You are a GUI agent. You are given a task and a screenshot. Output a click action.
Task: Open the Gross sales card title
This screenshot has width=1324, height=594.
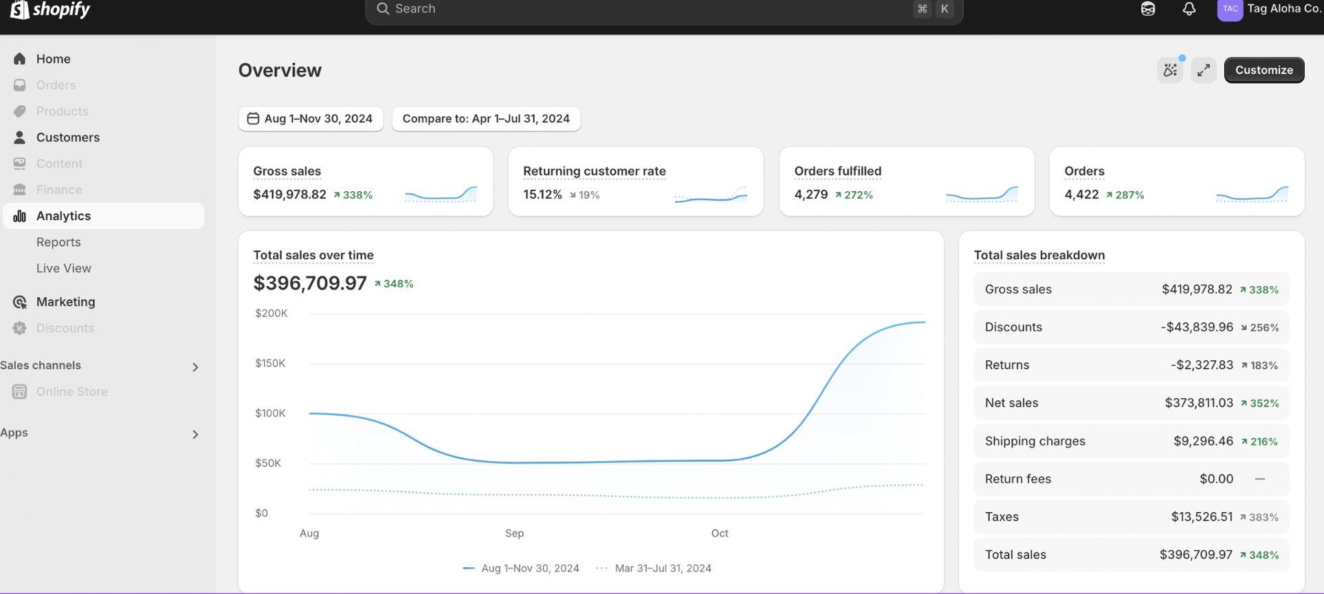[287, 171]
